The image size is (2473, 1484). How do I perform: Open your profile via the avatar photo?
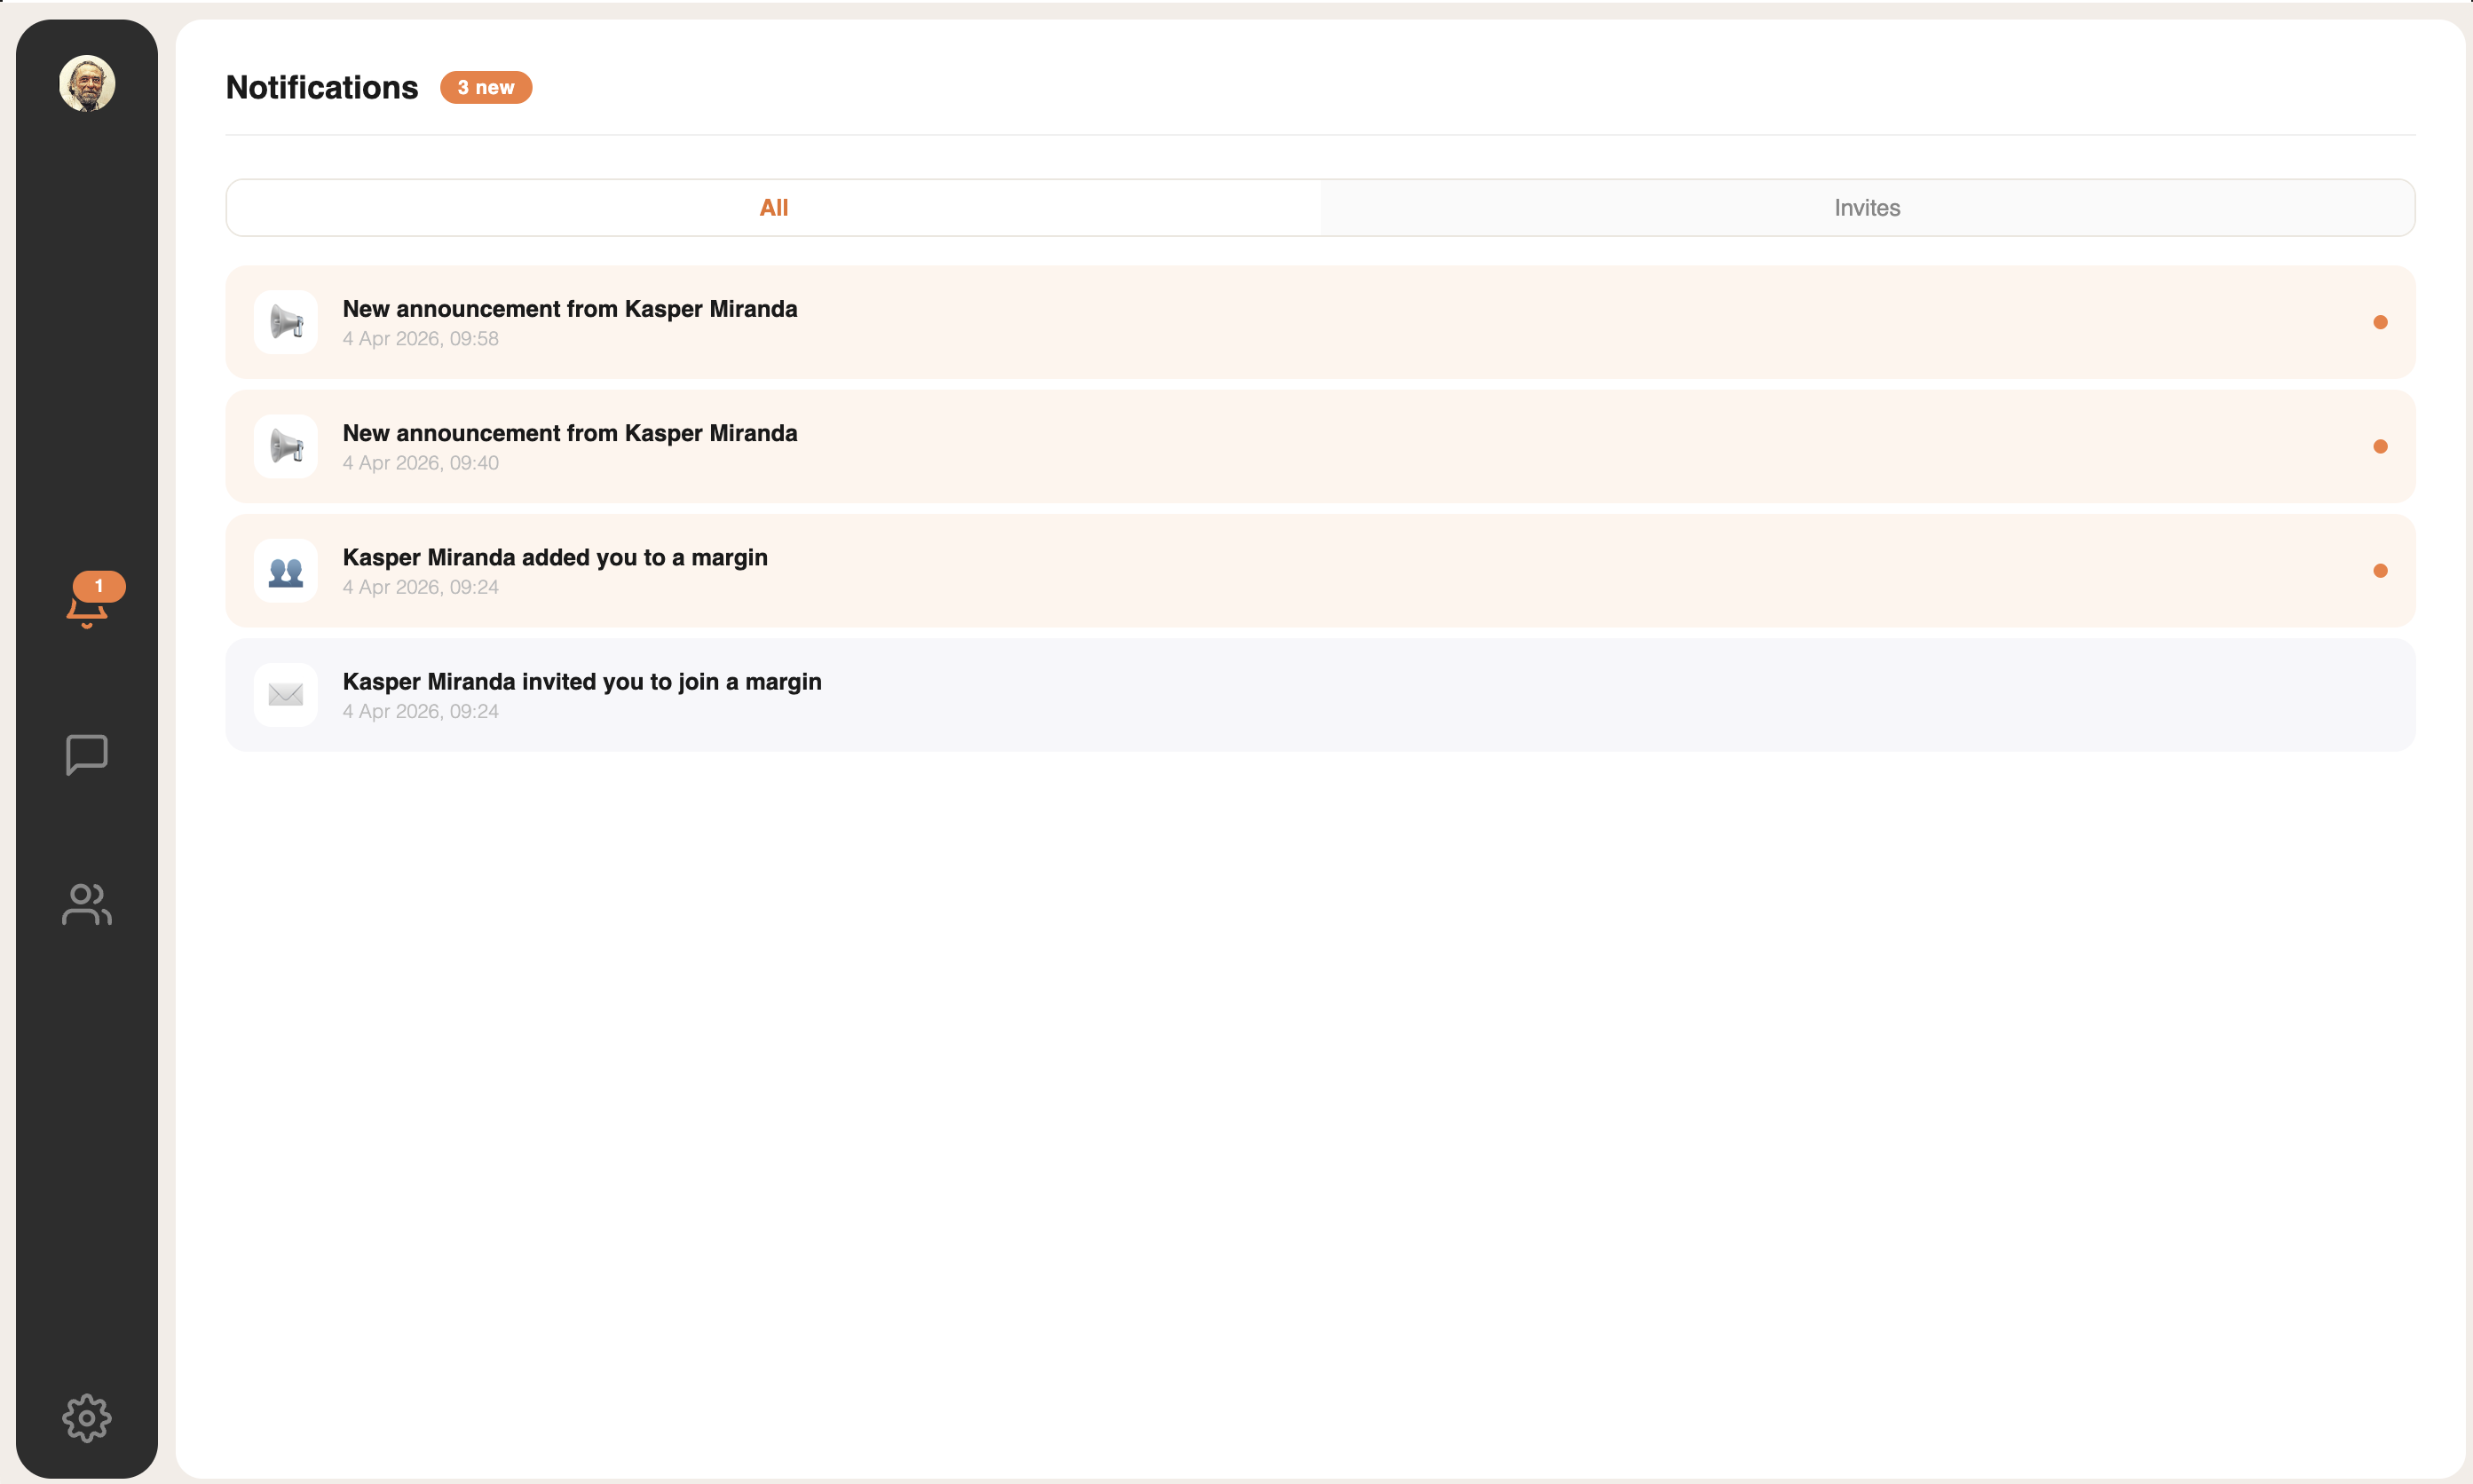point(86,84)
